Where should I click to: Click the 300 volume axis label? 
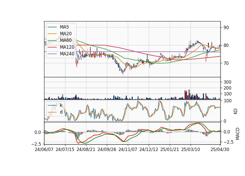pyautogui.click(x=227, y=82)
